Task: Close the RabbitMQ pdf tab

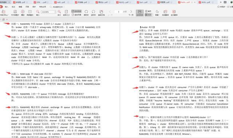Action: point(195,2)
